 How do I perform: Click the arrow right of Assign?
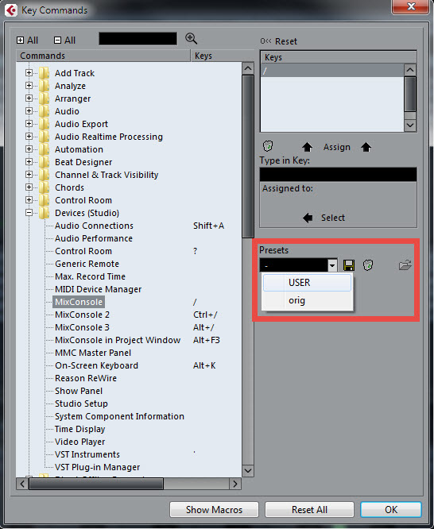pyautogui.click(x=366, y=147)
